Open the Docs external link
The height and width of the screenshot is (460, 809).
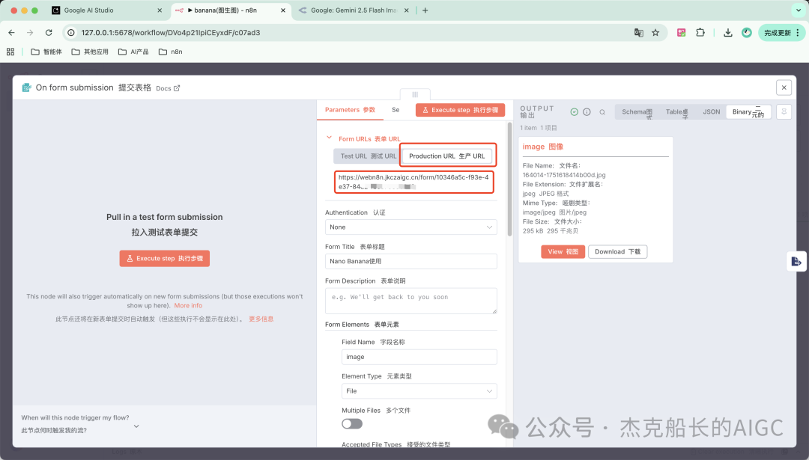(x=168, y=88)
